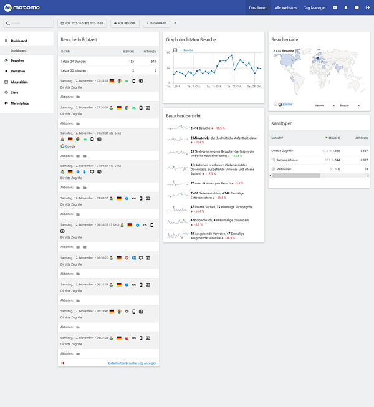Open the Dashboard selector dropdown

pyautogui.click(x=156, y=23)
